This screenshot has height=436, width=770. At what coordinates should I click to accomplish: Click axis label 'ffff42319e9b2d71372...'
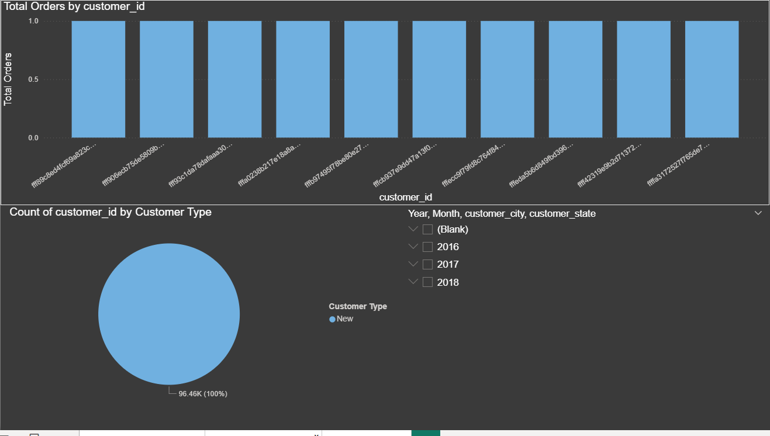[x=609, y=165]
